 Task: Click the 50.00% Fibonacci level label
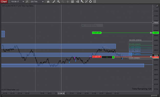[x=135, y=49]
